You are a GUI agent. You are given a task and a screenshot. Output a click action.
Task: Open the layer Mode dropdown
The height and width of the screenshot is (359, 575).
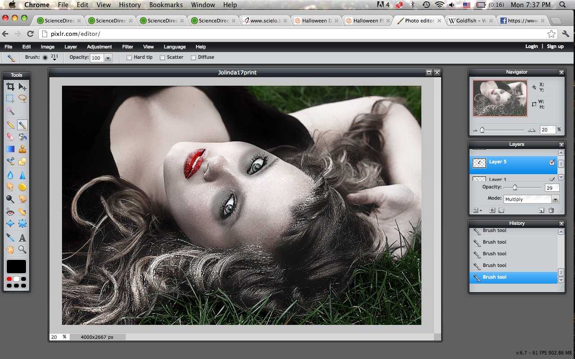555,199
